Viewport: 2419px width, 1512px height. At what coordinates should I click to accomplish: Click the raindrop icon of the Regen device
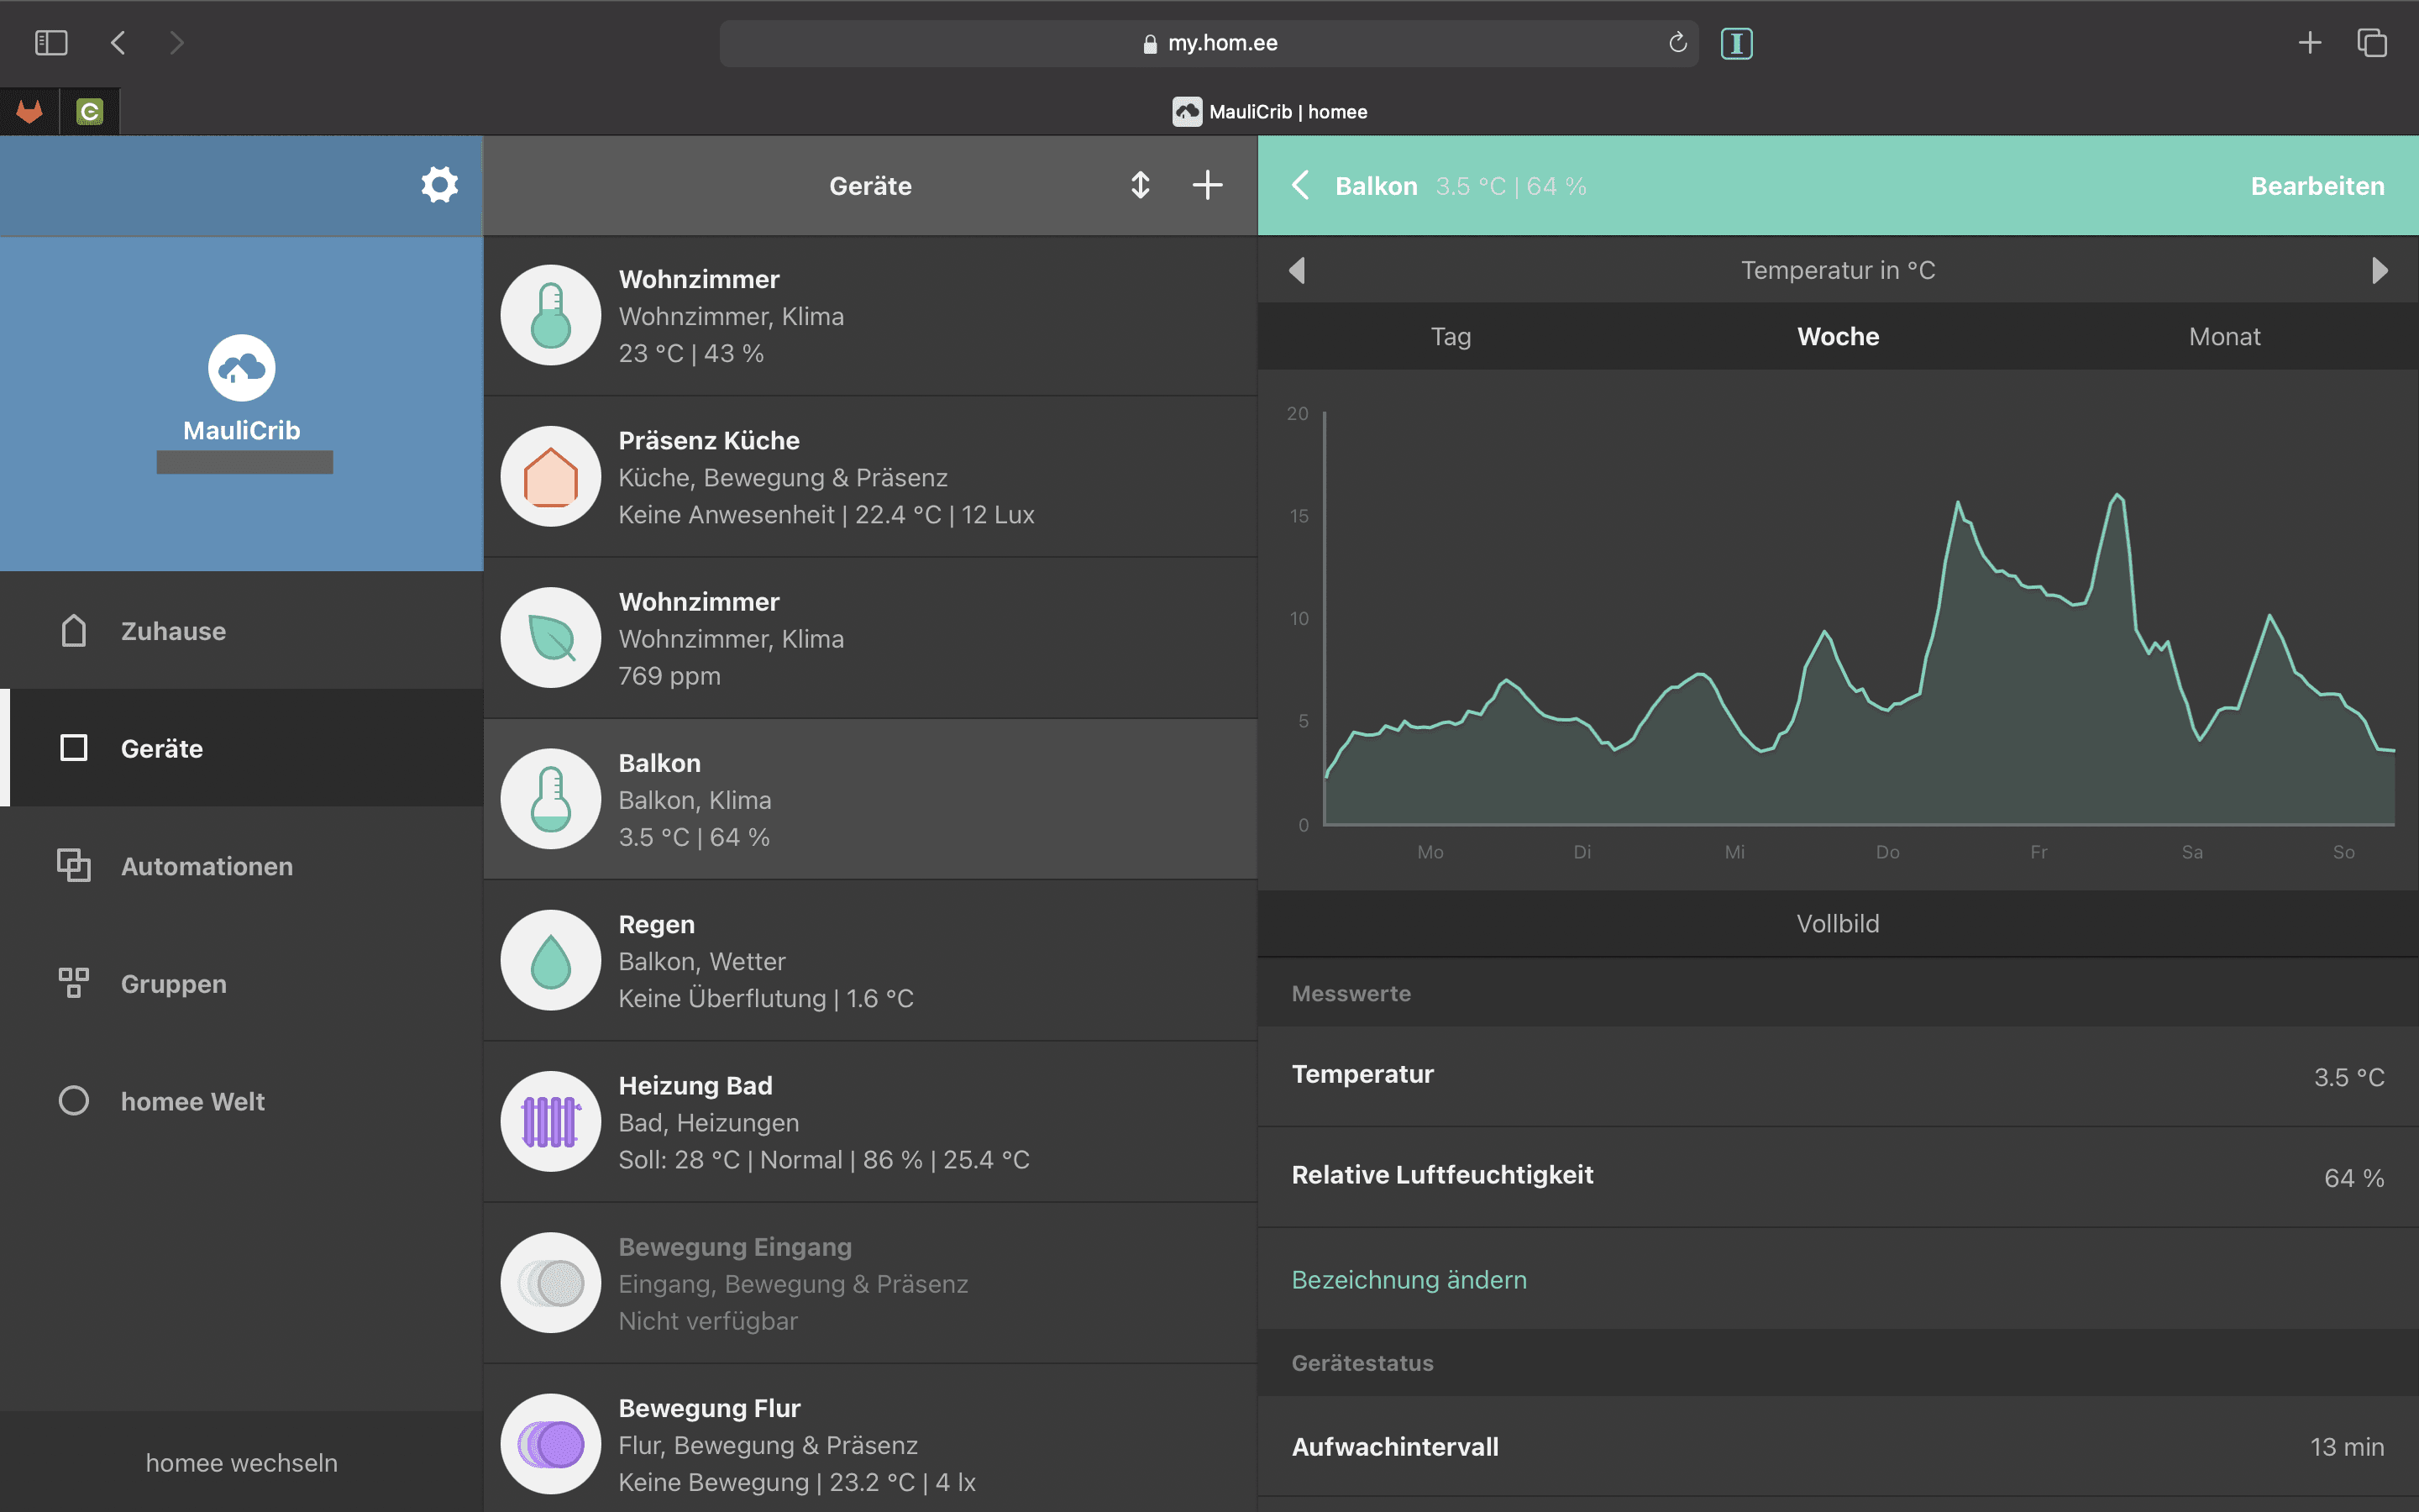(550, 960)
